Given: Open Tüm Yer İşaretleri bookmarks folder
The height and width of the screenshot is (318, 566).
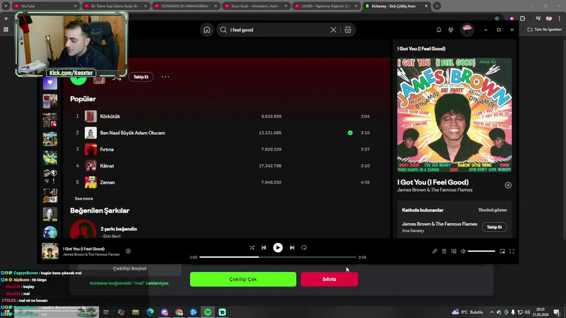Looking at the screenshot, I should 545,30.
